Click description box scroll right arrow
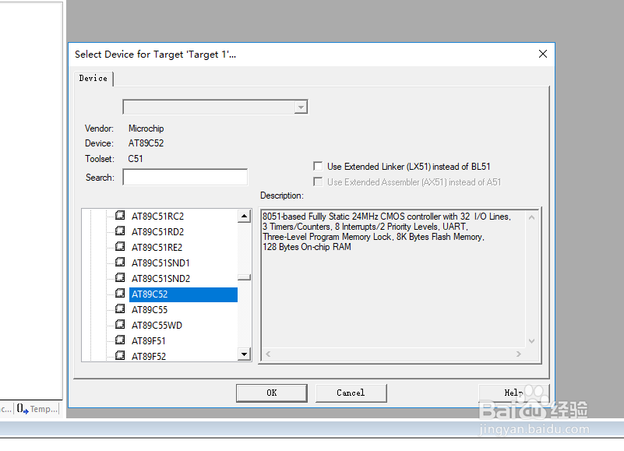Screen dimensions: 624x451 tap(519, 354)
